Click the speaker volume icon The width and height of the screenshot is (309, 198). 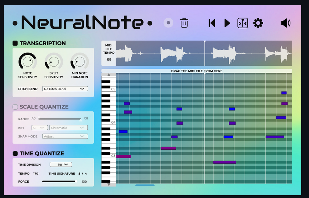click(286, 23)
